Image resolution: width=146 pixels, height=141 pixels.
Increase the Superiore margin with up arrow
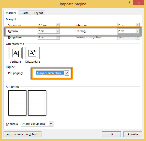[x=58, y=24]
